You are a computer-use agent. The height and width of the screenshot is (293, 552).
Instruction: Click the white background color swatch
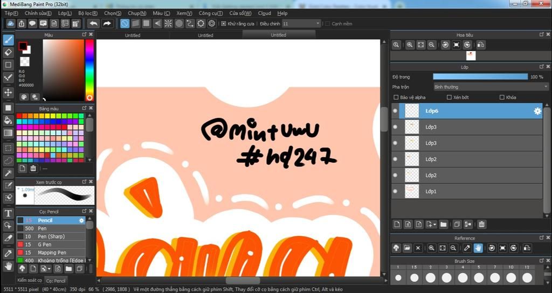click(28, 50)
